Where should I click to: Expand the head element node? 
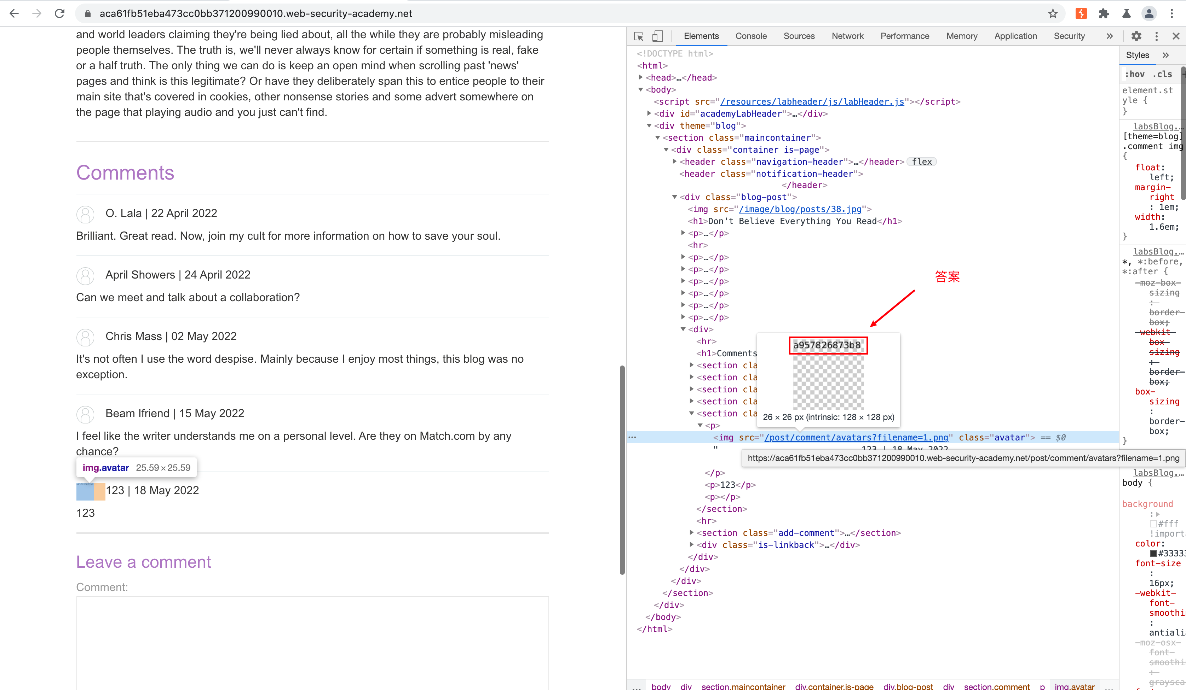pos(640,77)
